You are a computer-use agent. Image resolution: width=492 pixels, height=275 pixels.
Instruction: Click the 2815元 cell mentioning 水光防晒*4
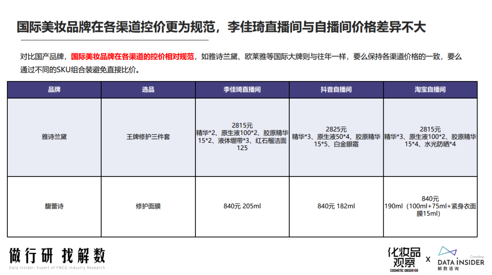pos(430,137)
